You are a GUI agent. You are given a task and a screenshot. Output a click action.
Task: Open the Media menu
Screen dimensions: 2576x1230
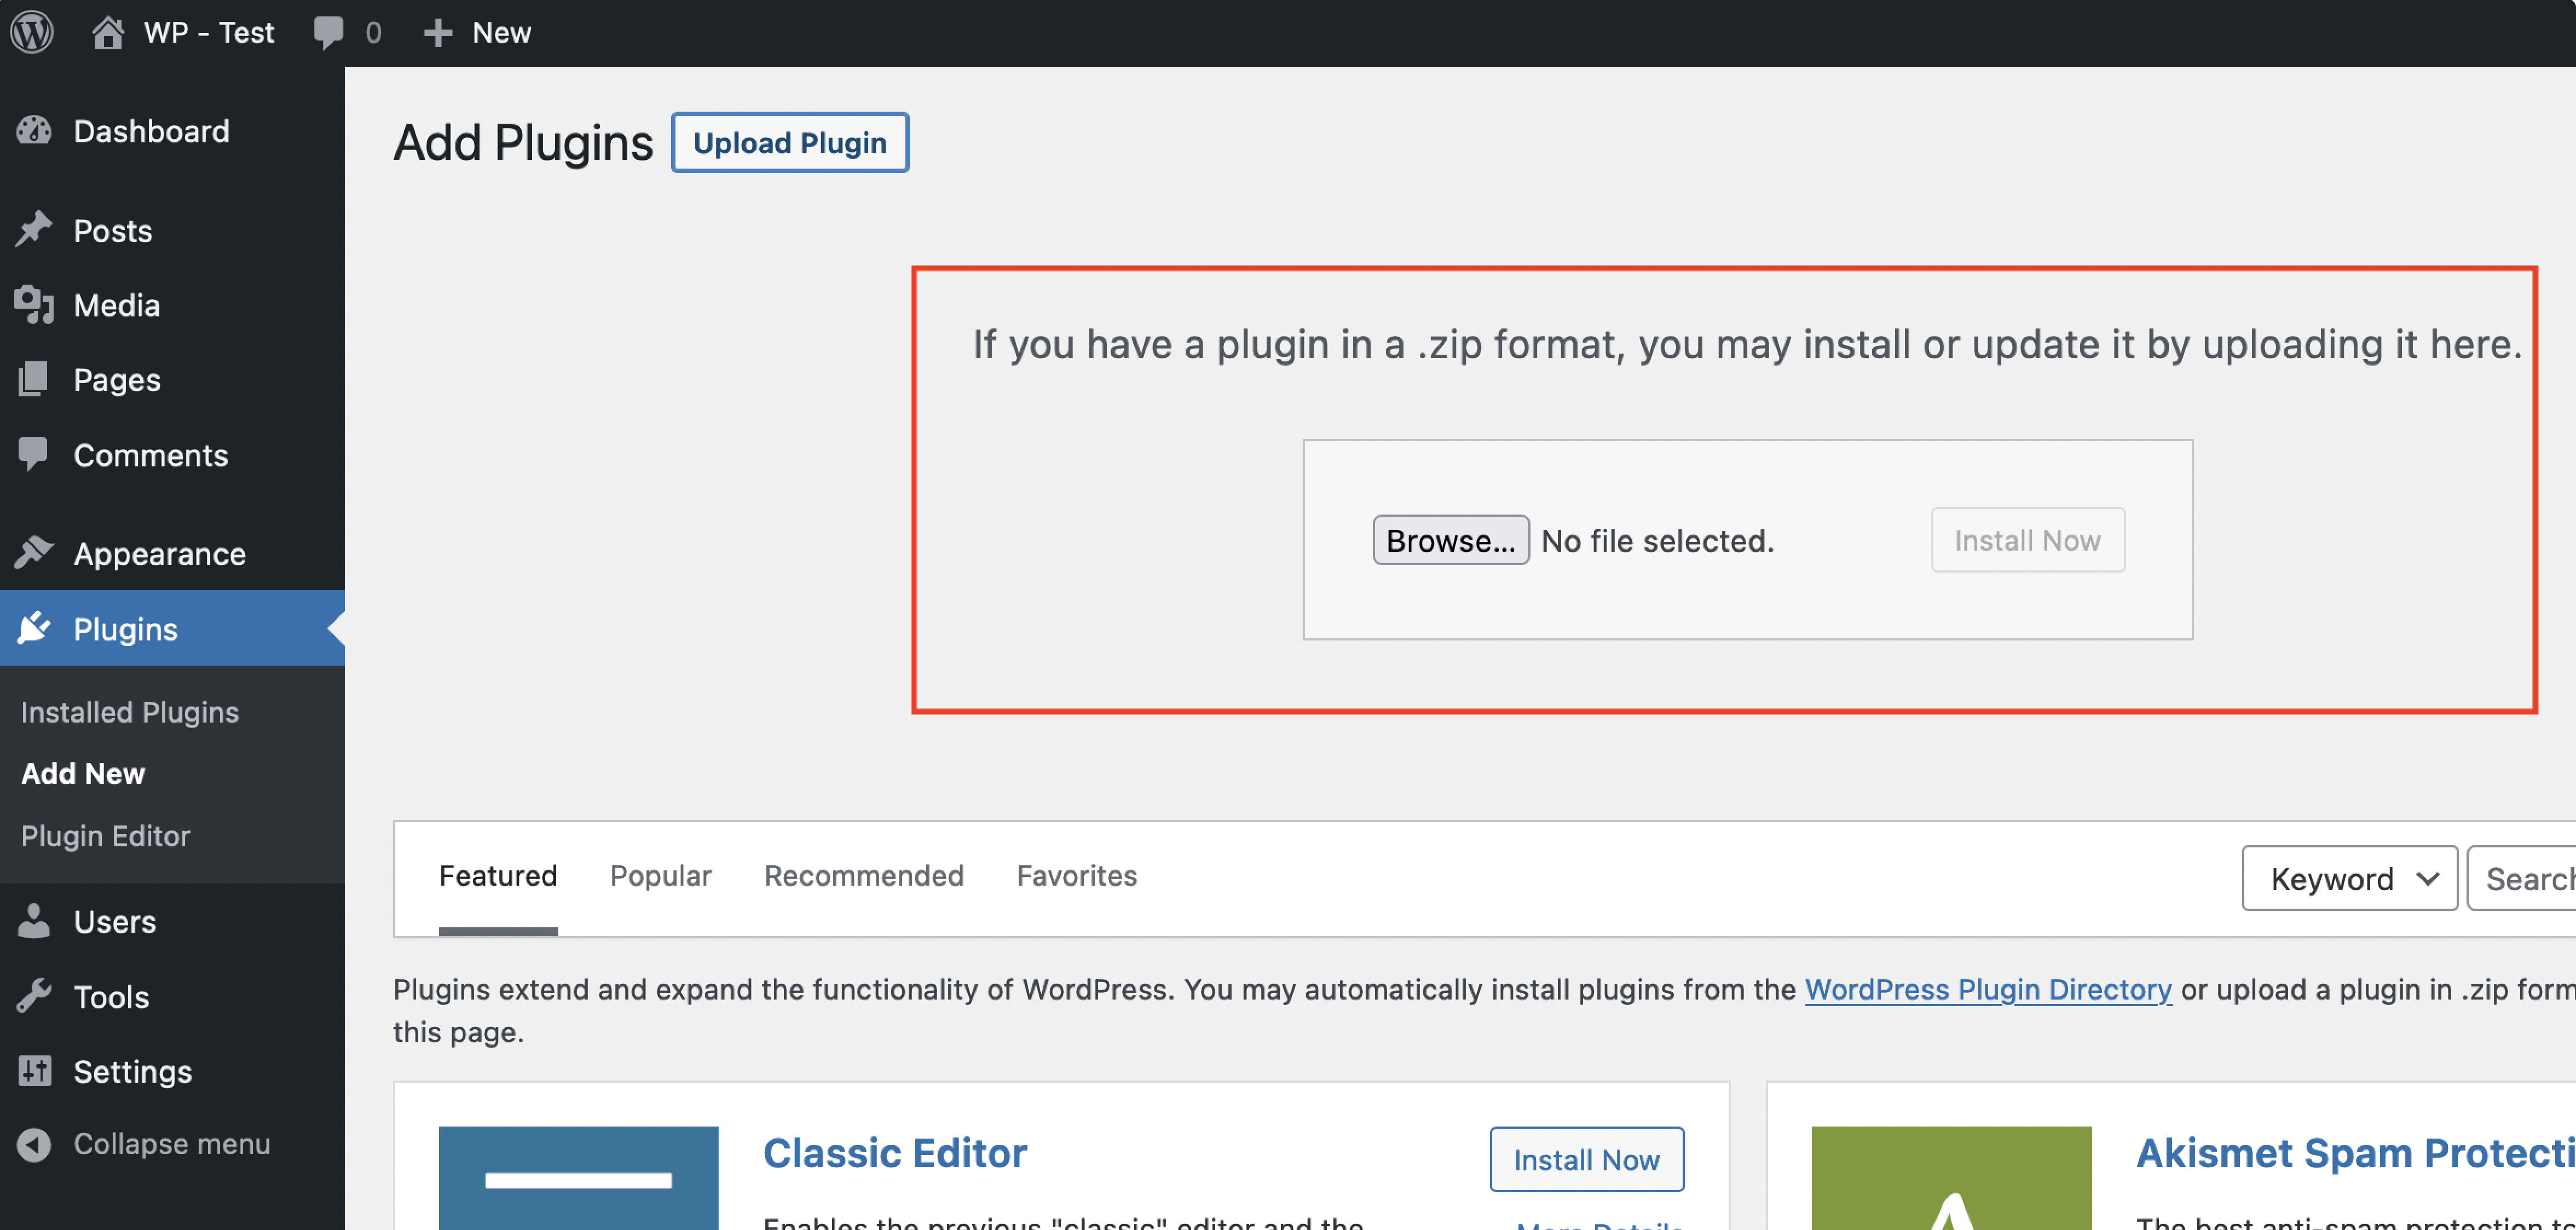point(116,305)
